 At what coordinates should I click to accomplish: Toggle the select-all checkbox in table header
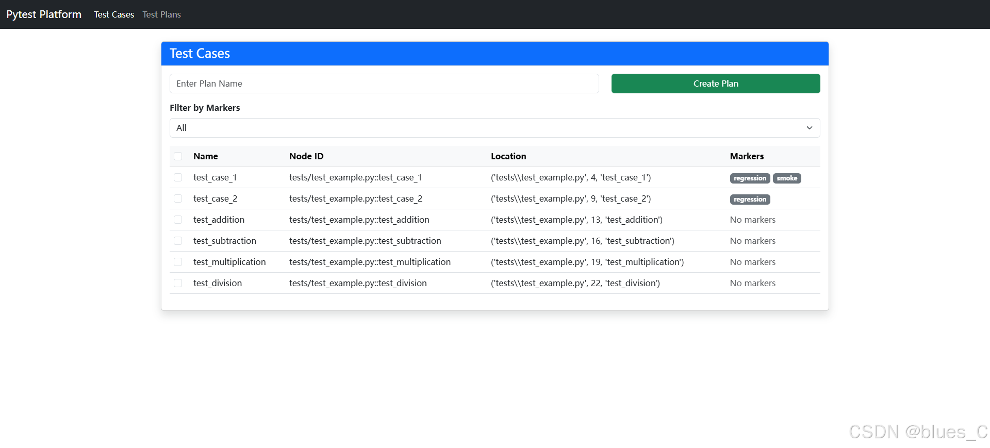(x=178, y=156)
